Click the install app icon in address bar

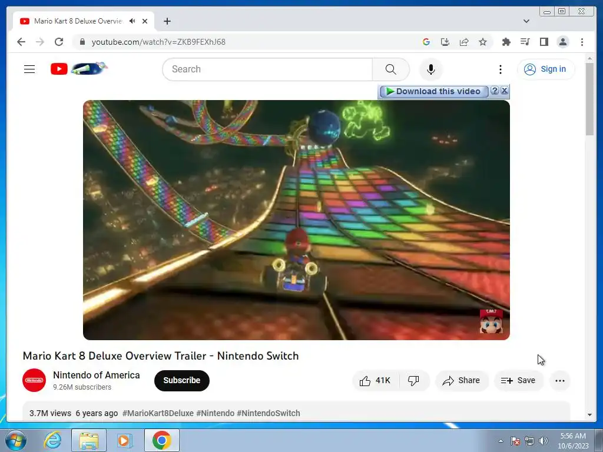445,42
